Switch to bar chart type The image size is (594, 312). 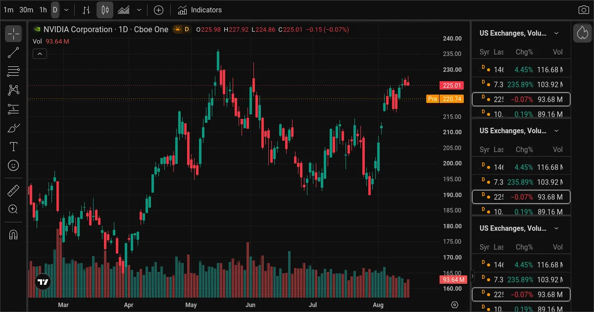[87, 10]
